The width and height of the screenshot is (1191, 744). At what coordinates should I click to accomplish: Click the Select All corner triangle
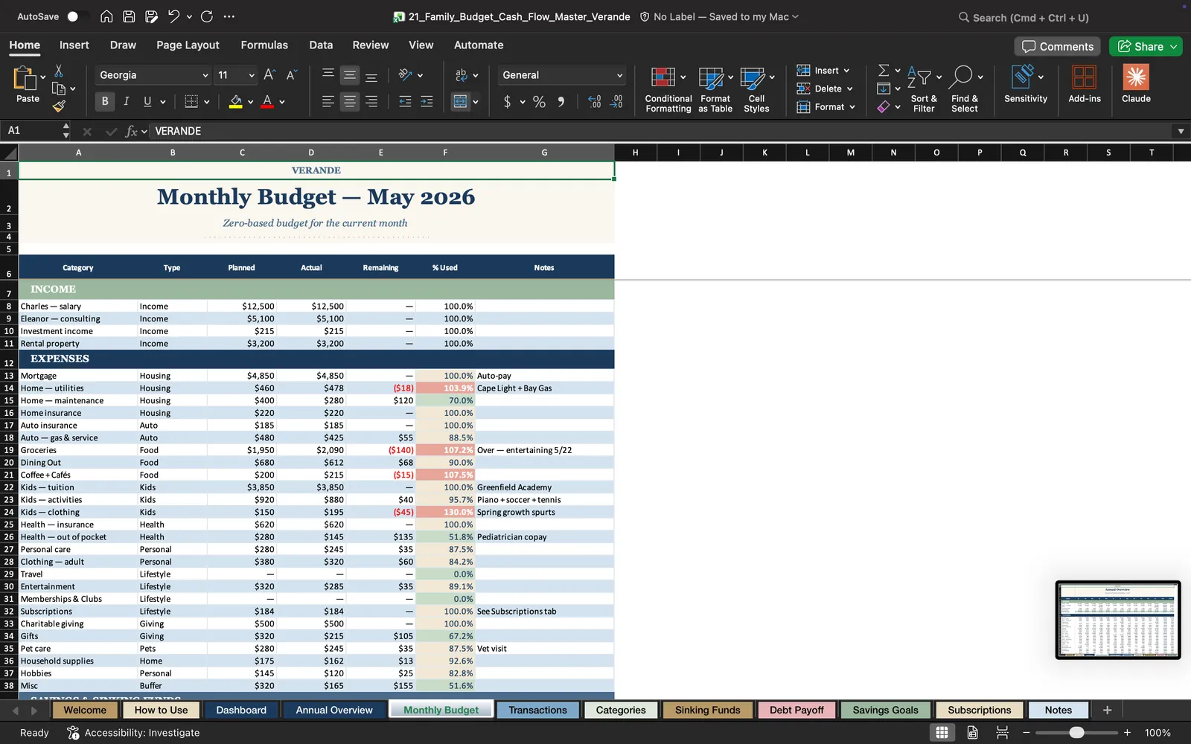9,153
